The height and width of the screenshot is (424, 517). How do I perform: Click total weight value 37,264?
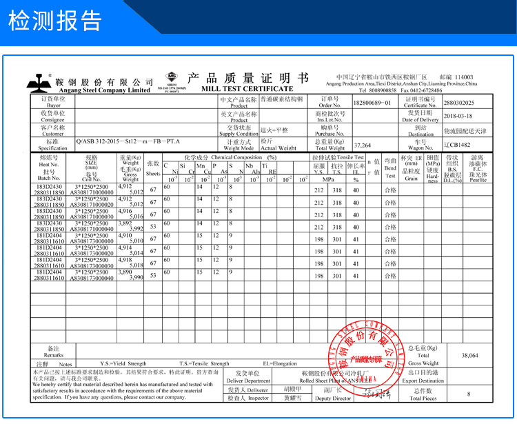363,145
